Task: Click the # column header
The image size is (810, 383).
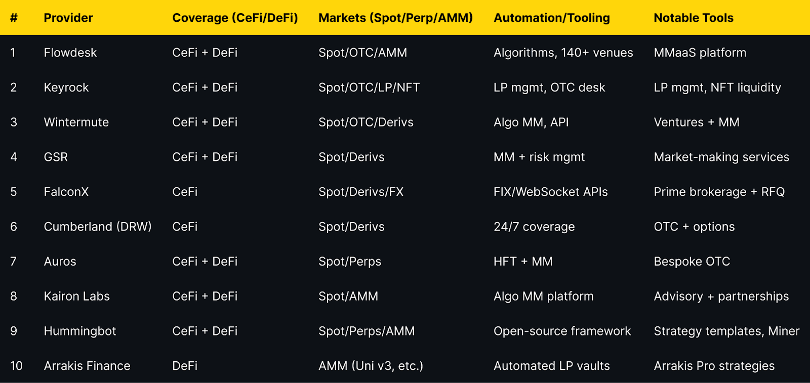Action: click(x=14, y=18)
